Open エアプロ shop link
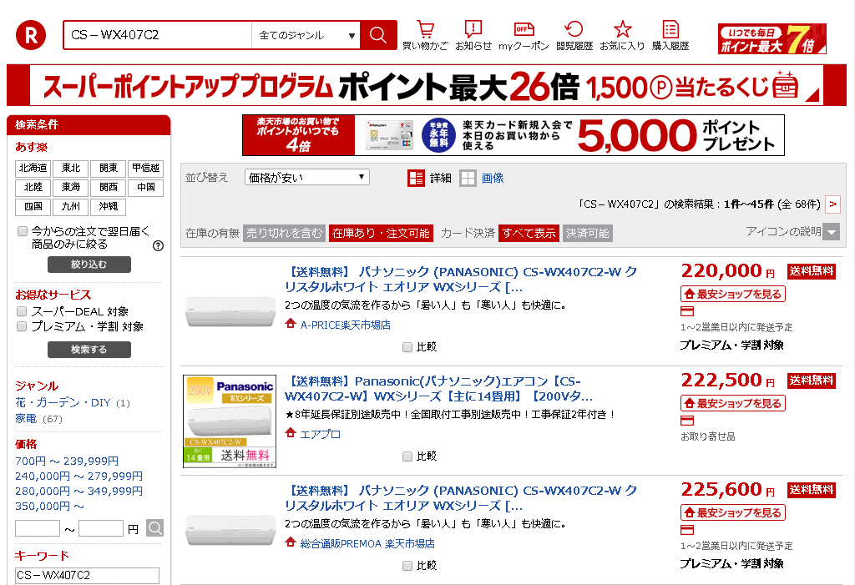 320,434
